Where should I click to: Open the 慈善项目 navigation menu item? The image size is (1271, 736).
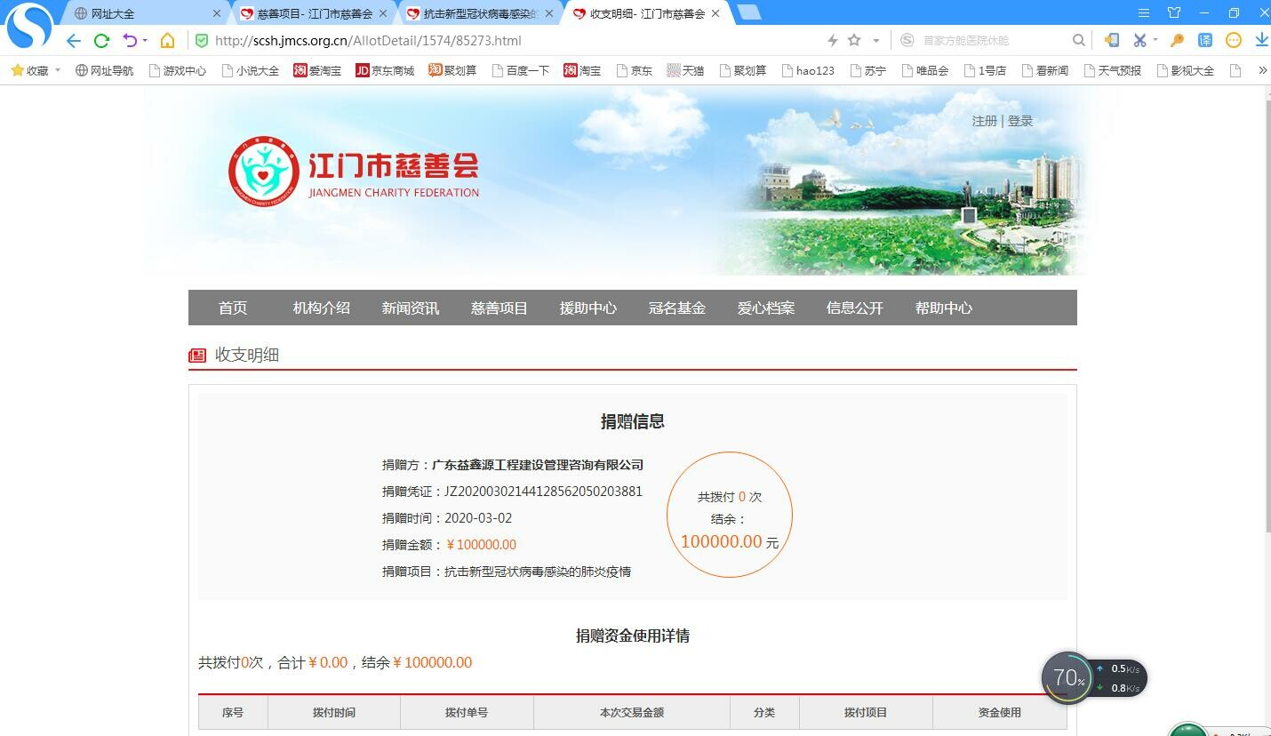click(x=499, y=308)
